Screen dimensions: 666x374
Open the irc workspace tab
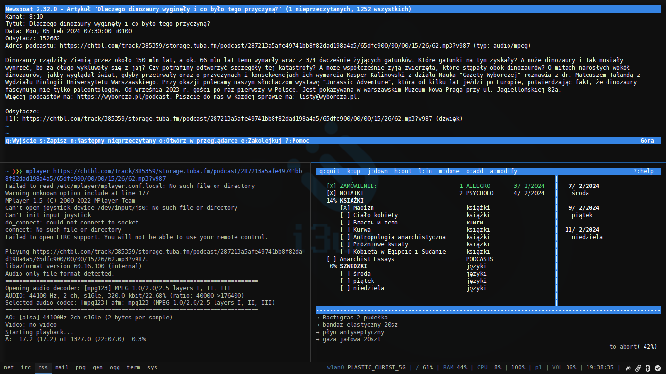pyautogui.click(x=26, y=368)
